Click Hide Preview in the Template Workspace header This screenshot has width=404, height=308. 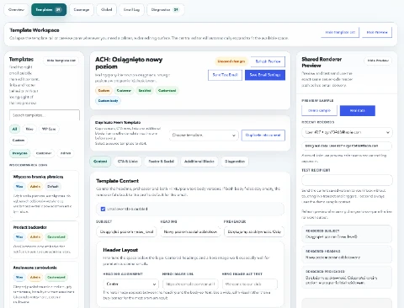click(377, 32)
